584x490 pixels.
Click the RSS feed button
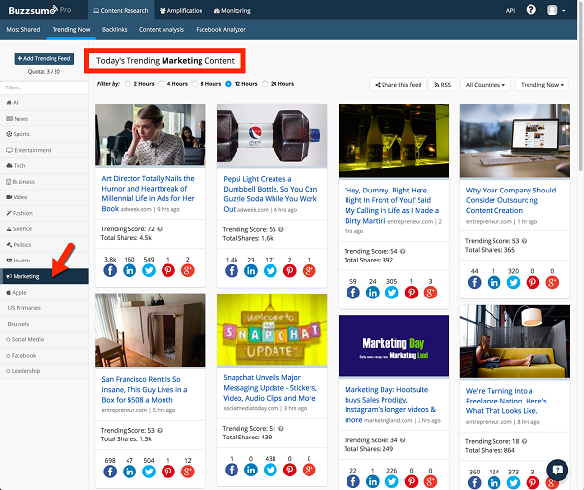pos(443,85)
